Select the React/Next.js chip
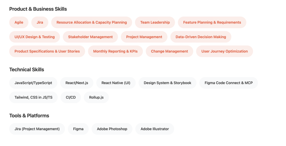This screenshot has height=146, width=286. pos(77,83)
